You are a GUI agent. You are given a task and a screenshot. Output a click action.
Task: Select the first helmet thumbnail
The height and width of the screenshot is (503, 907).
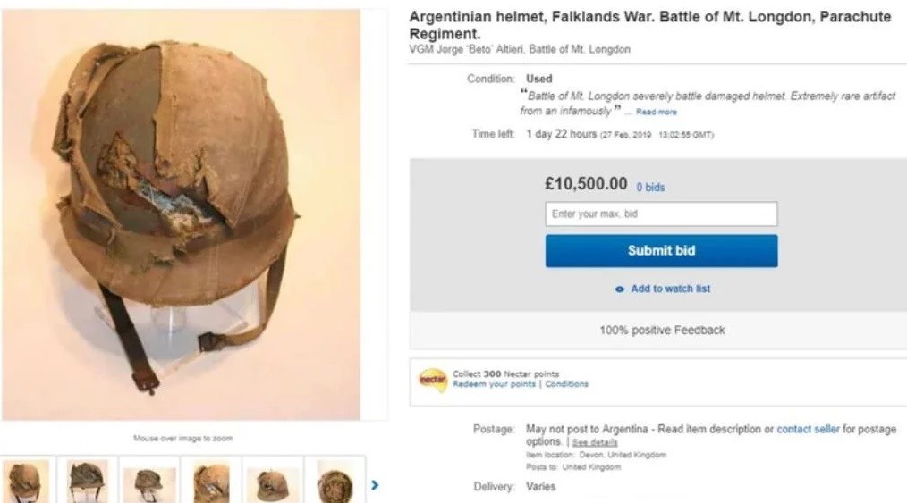click(28, 483)
